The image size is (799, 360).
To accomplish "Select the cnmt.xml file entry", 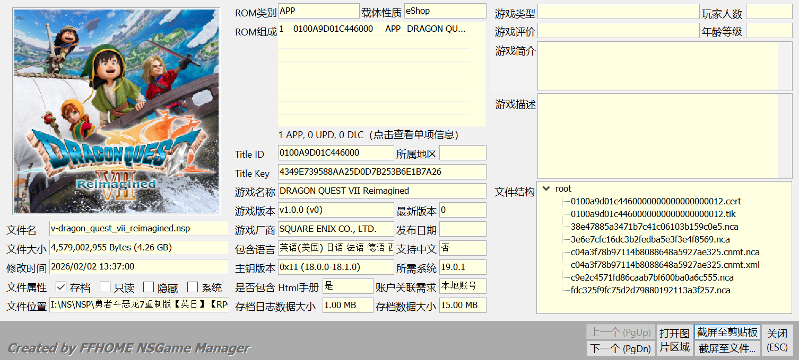I will coord(665,265).
